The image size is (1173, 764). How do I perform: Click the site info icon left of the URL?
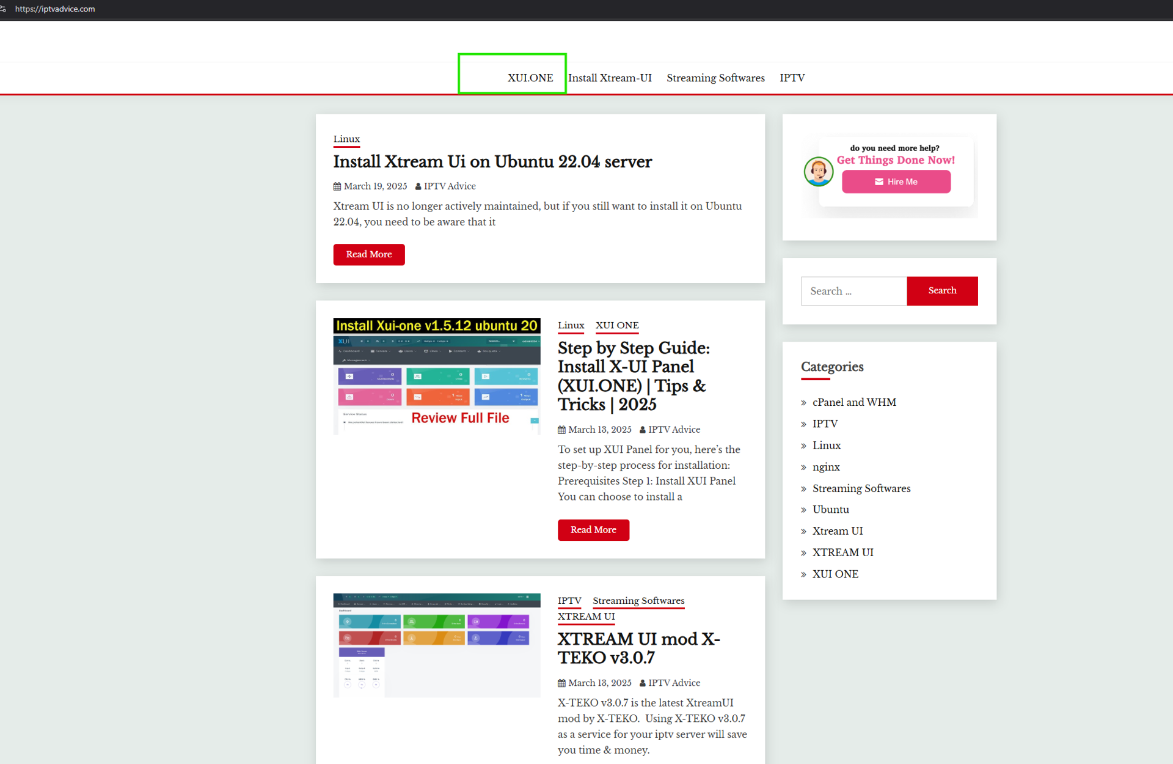pos(3,9)
